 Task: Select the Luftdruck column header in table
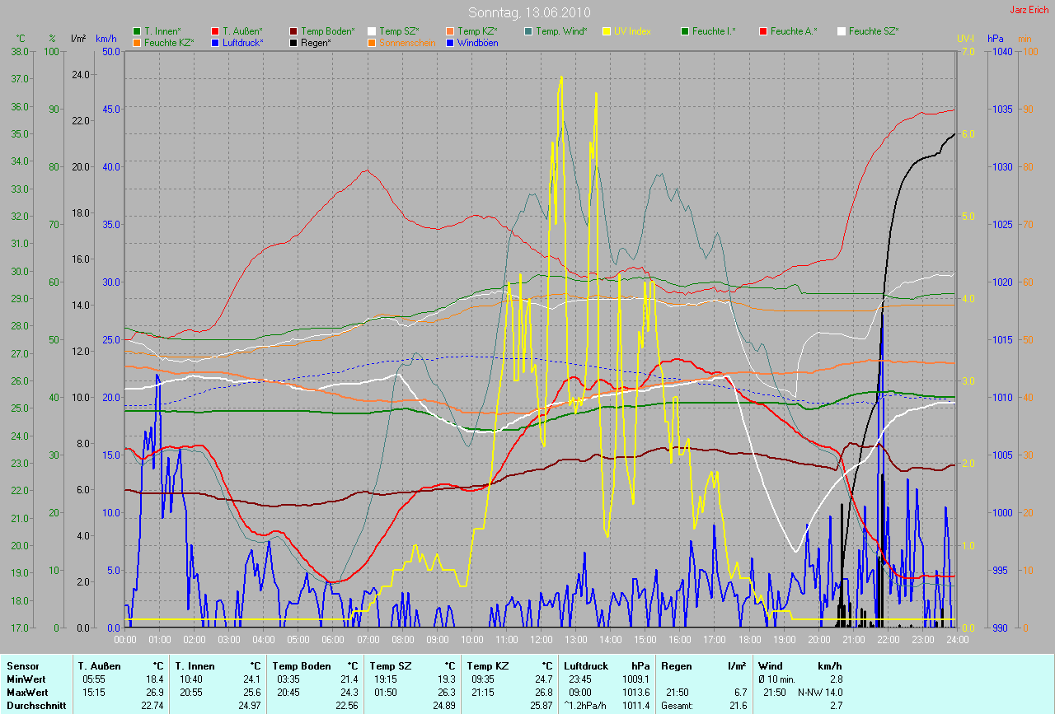[587, 666]
